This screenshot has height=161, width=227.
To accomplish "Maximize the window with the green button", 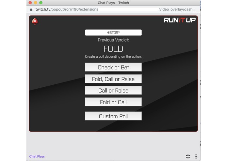I will click(x=41, y=3).
